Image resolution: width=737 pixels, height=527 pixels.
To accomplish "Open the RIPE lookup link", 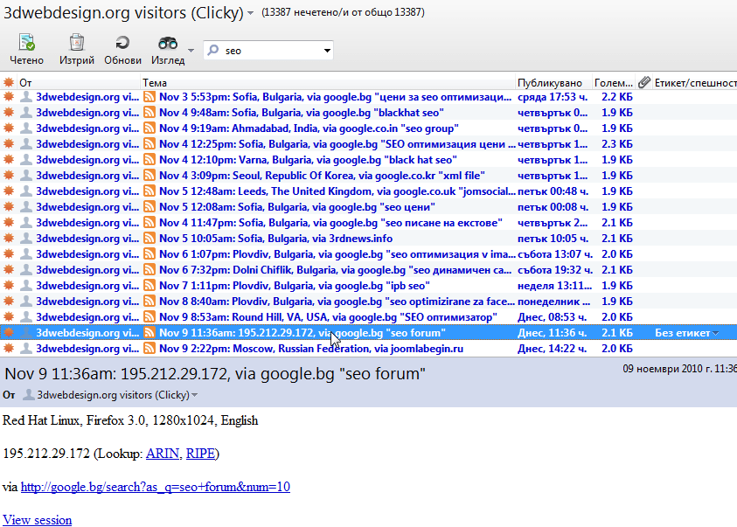I will [x=200, y=454].
